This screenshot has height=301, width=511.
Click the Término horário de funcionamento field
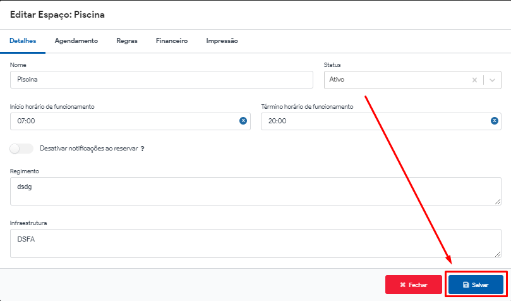pos(381,121)
